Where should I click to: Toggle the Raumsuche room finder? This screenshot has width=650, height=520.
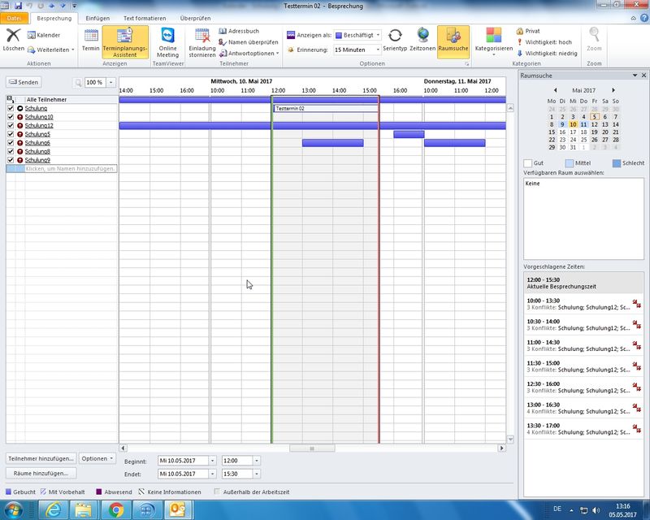click(453, 42)
